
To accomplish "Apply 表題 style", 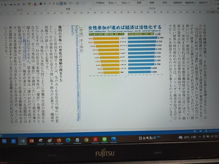I will pos(139,3).
